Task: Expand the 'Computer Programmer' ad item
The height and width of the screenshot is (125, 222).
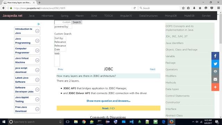Action: (x=37, y=50)
